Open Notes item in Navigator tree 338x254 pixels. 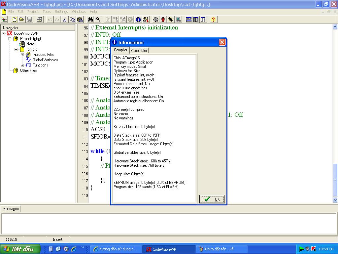[31, 44]
